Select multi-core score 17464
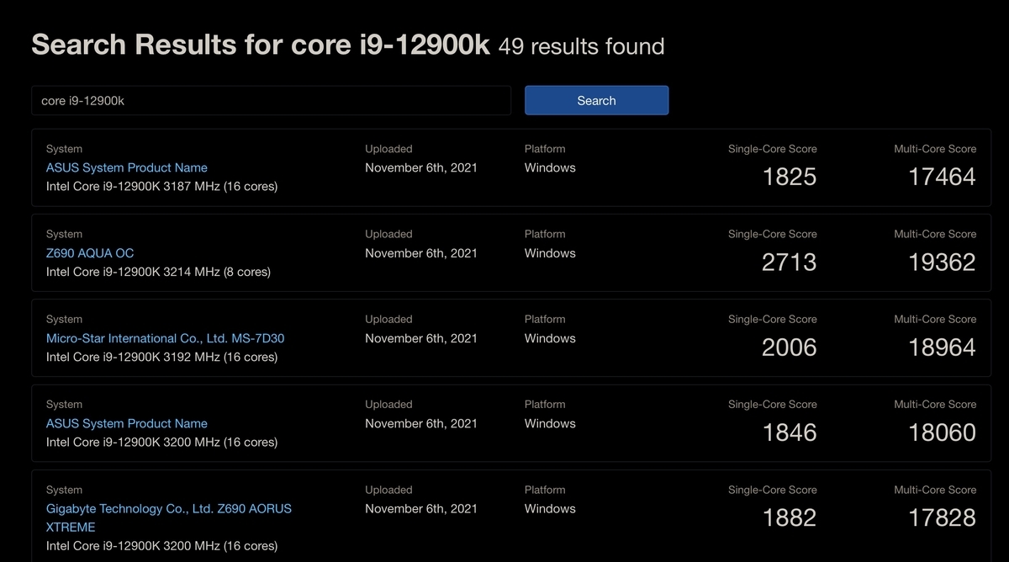Viewport: 1009px width, 562px height. click(942, 177)
